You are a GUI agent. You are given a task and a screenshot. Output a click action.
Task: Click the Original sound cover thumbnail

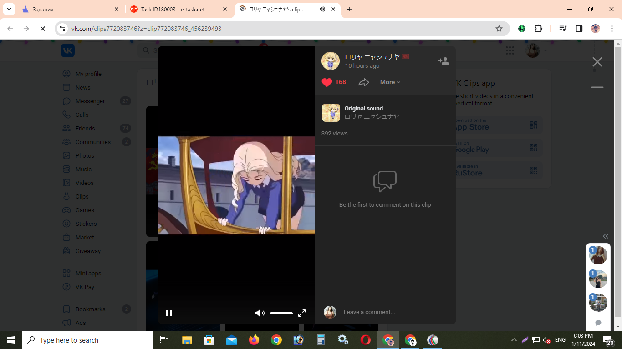[x=331, y=113]
